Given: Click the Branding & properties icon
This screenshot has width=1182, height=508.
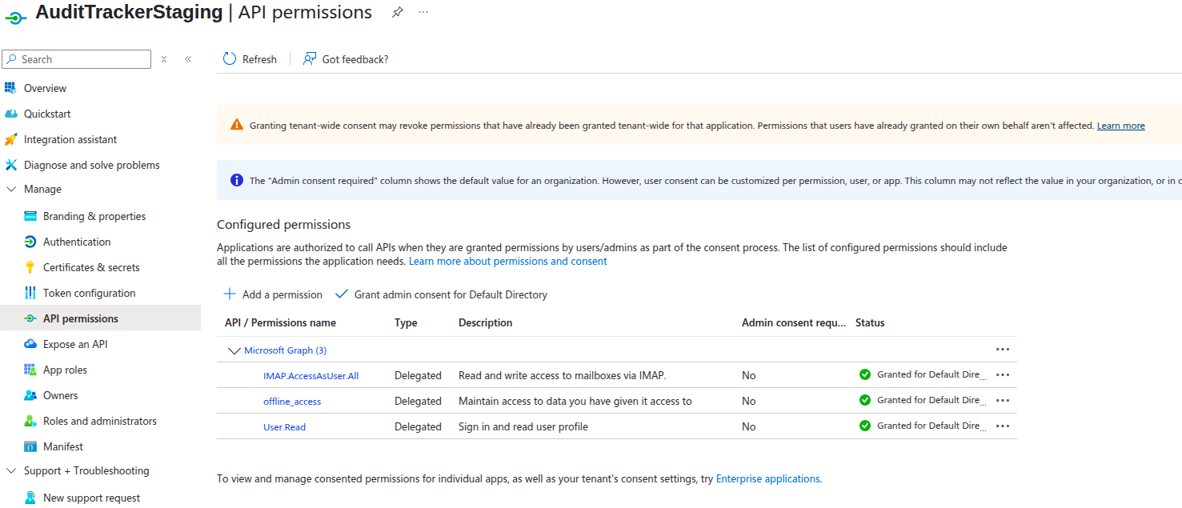Looking at the screenshot, I should tap(30, 216).
